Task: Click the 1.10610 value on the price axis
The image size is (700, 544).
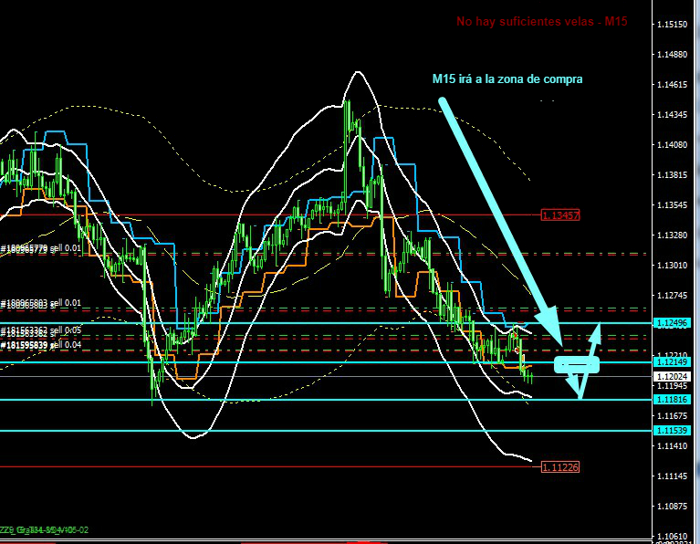Action: [673, 536]
